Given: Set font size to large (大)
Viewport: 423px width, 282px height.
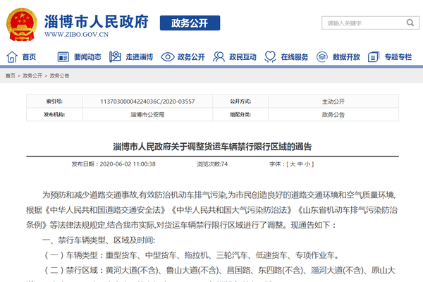Looking at the screenshot, I should pos(293,164).
